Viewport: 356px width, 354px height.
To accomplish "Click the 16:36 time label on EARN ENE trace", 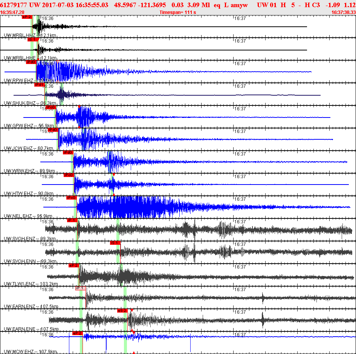I will (x=48, y=312).
